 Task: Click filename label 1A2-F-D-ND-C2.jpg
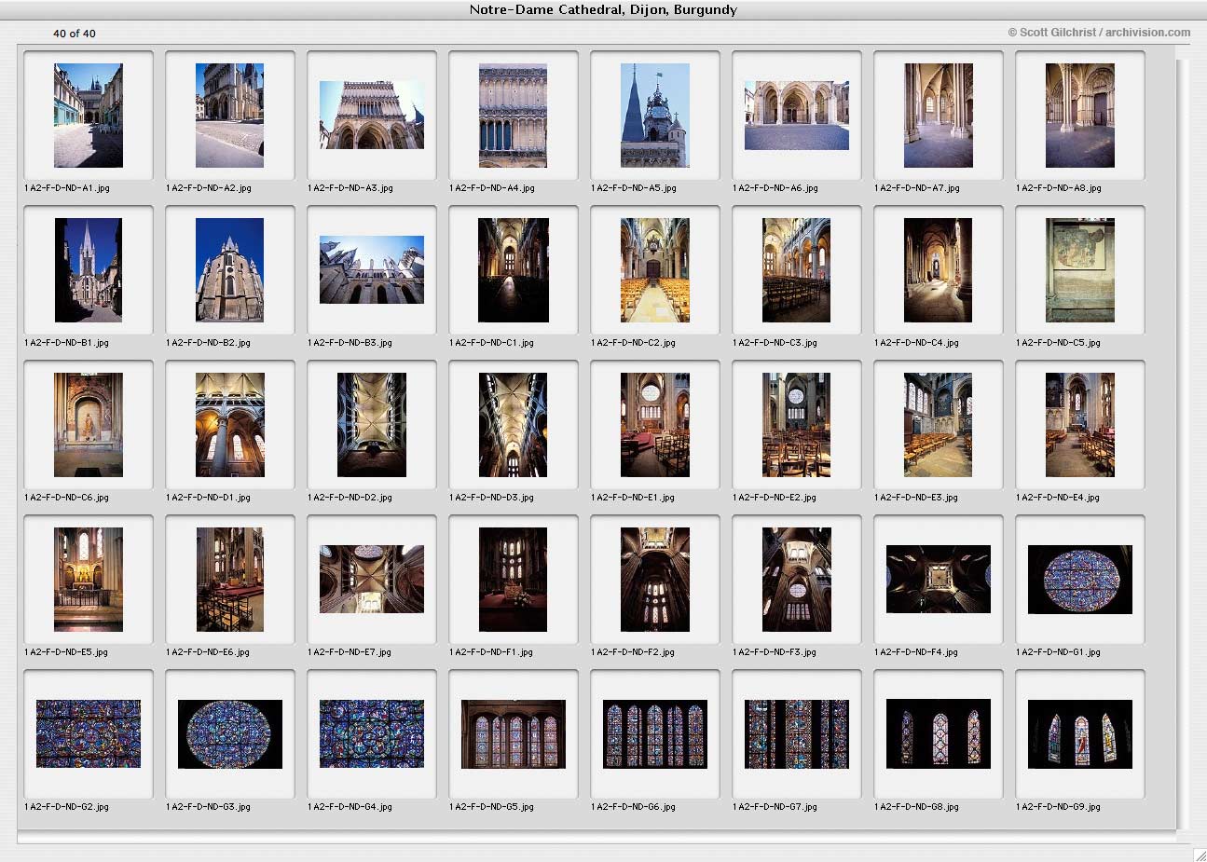point(634,343)
